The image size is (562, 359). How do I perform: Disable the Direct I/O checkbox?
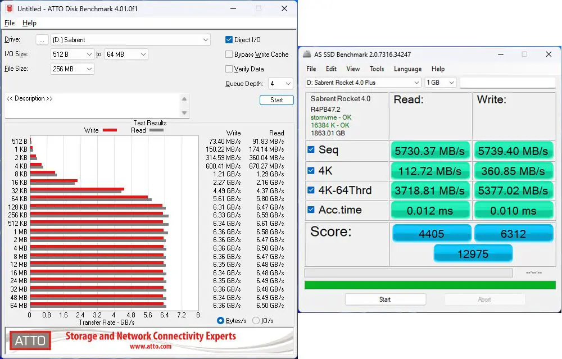click(229, 39)
